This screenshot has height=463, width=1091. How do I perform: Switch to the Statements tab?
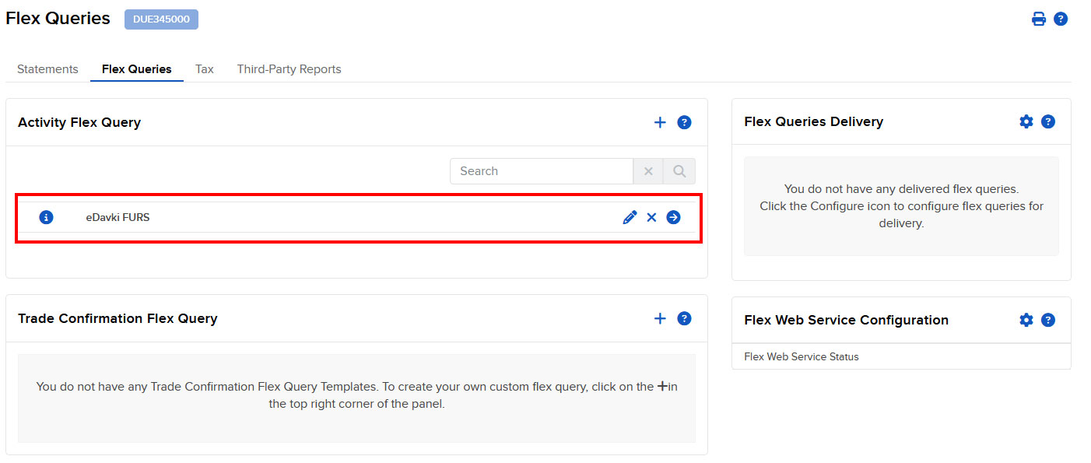tap(47, 69)
